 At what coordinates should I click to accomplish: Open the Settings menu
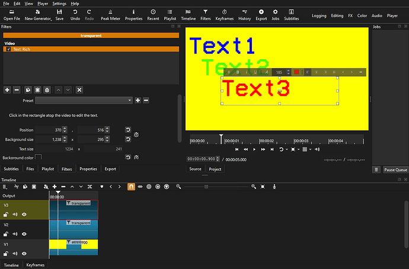pyautogui.click(x=59, y=4)
